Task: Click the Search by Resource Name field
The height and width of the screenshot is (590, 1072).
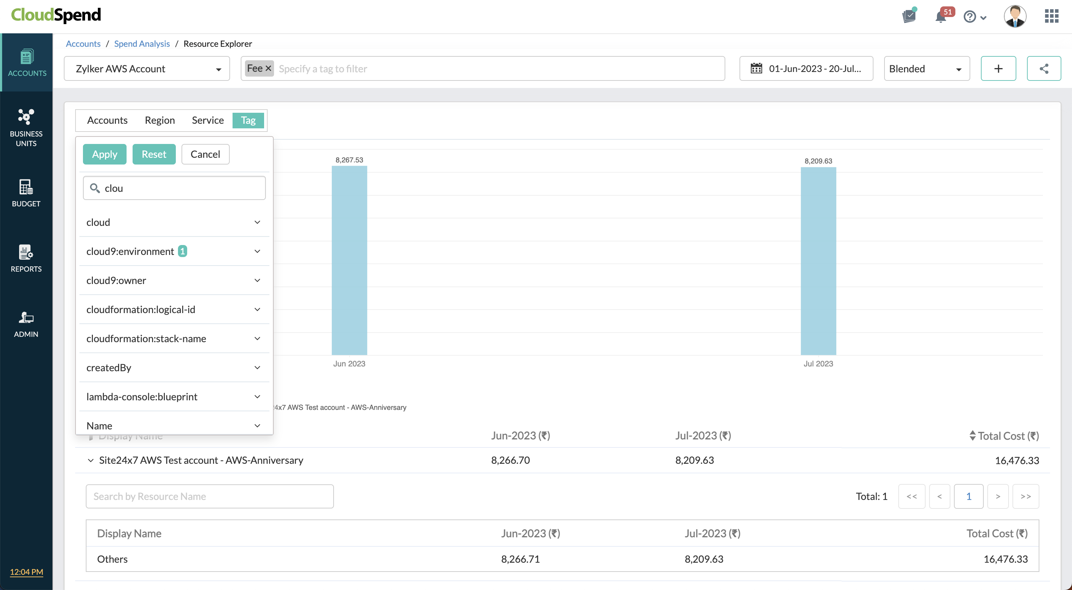Action: coord(209,496)
